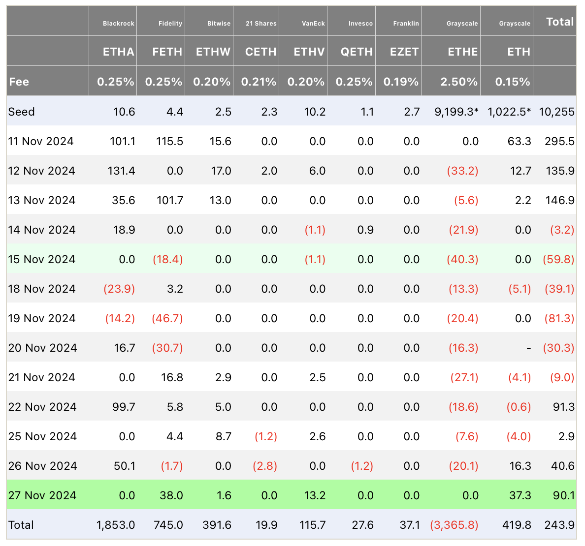
Task: Select the Bitwise issuer label
Action: point(219,24)
